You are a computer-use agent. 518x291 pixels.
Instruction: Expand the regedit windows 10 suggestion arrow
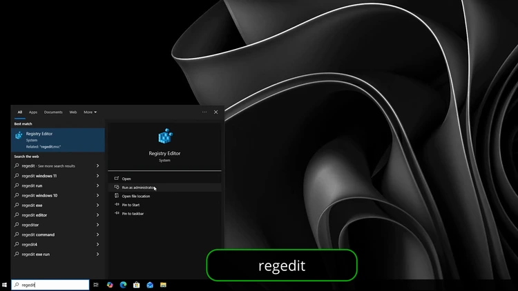point(98,195)
